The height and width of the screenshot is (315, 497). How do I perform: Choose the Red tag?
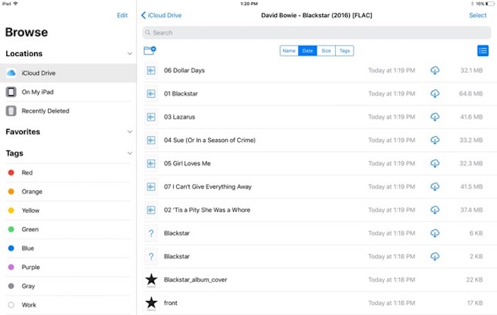pyautogui.click(x=68, y=172)
